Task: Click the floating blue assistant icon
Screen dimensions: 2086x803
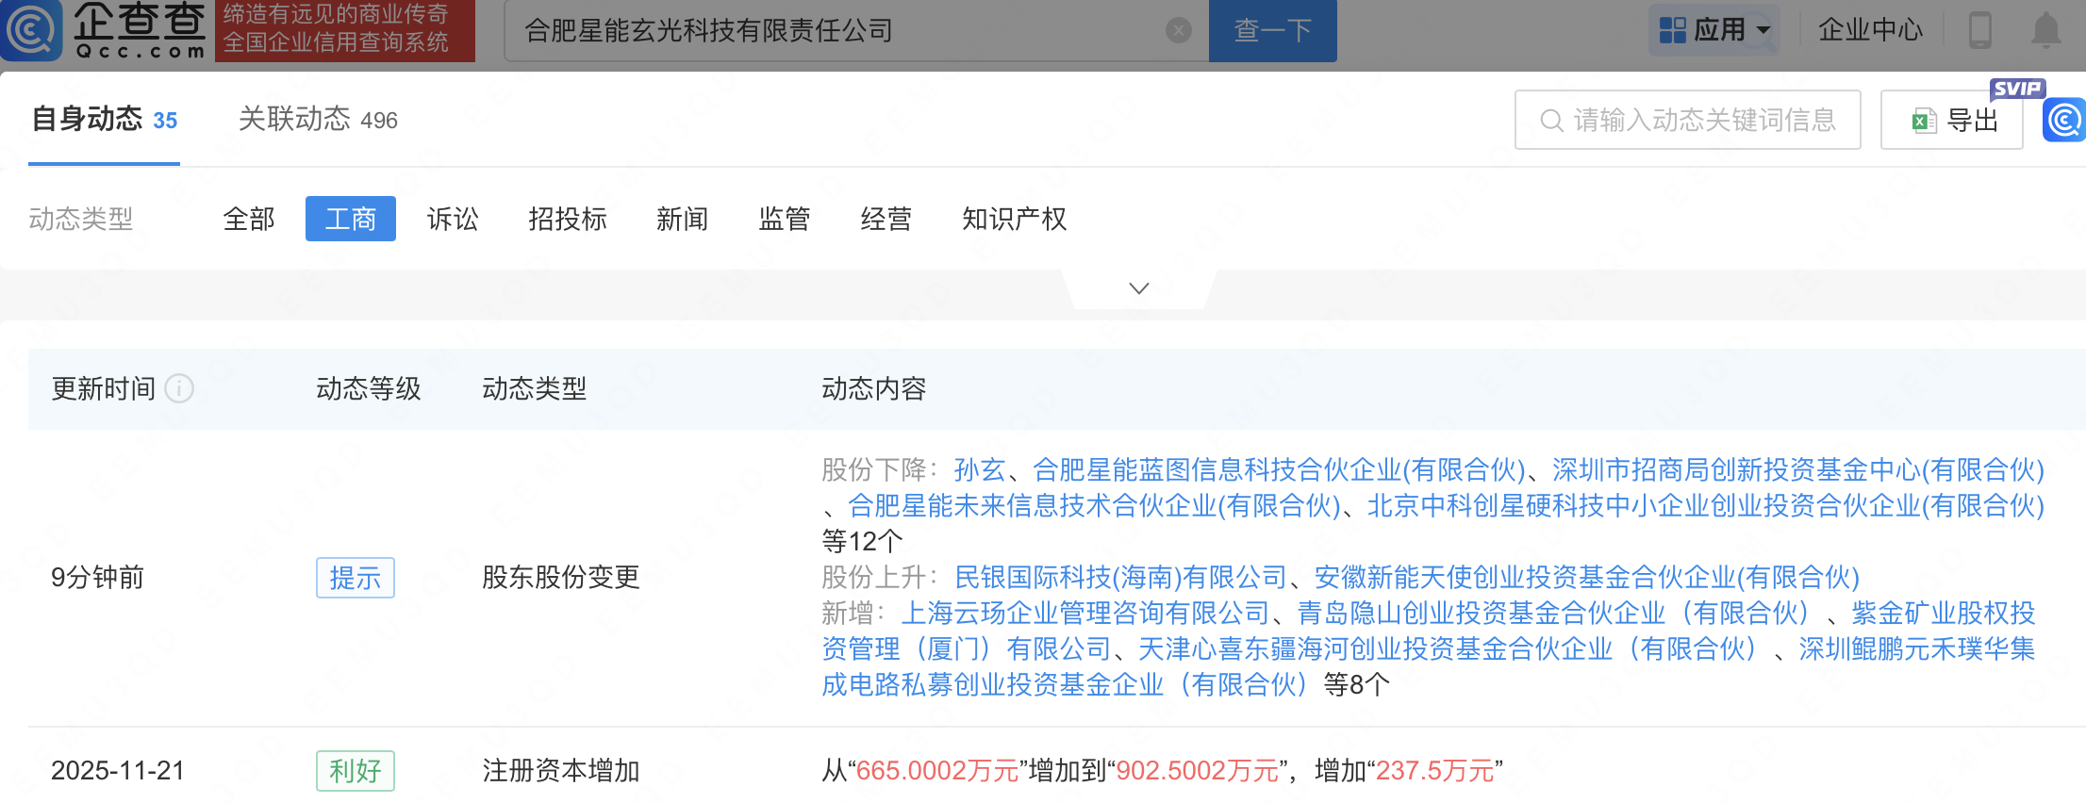Action: (2064, 120)
